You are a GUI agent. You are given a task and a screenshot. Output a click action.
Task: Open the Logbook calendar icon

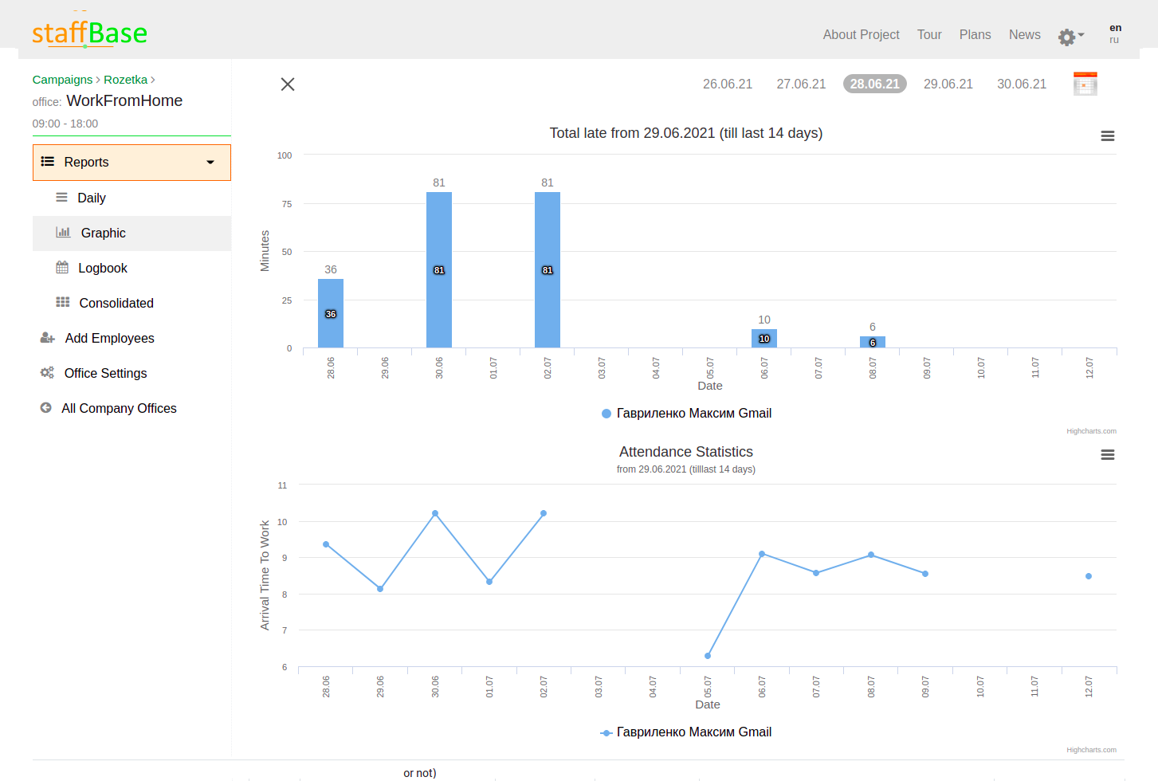point(63,268)
